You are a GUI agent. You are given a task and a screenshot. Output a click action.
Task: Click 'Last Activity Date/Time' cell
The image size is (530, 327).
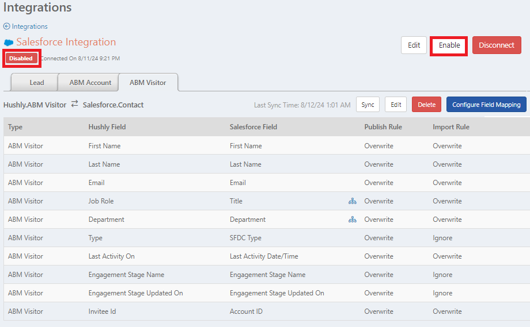[264, 256]
